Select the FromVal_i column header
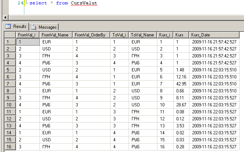 click(x=28, y=35)
